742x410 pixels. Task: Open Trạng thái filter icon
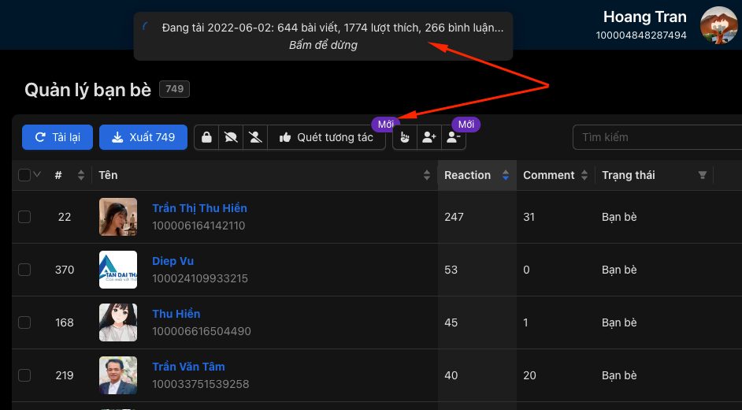click(x=703, y=175)
